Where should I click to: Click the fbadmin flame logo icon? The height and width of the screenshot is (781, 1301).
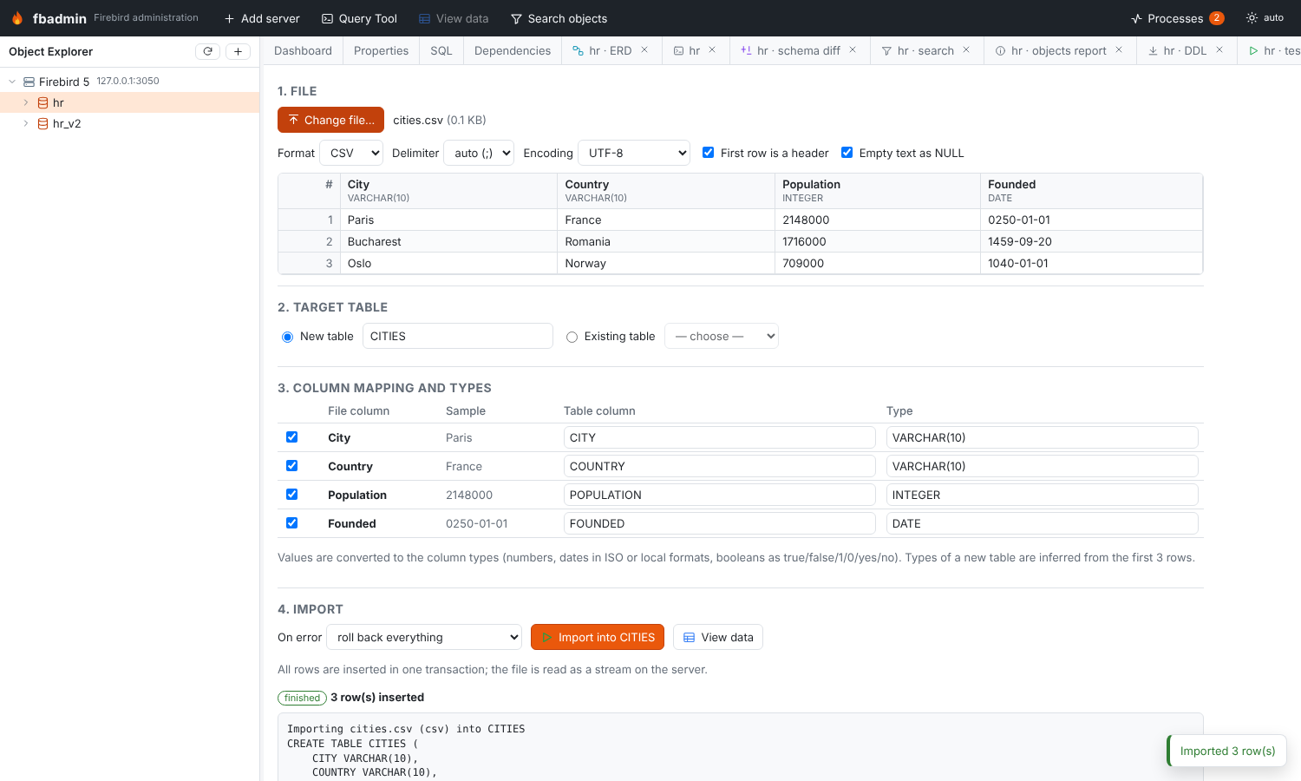click(x=17, y=18)
